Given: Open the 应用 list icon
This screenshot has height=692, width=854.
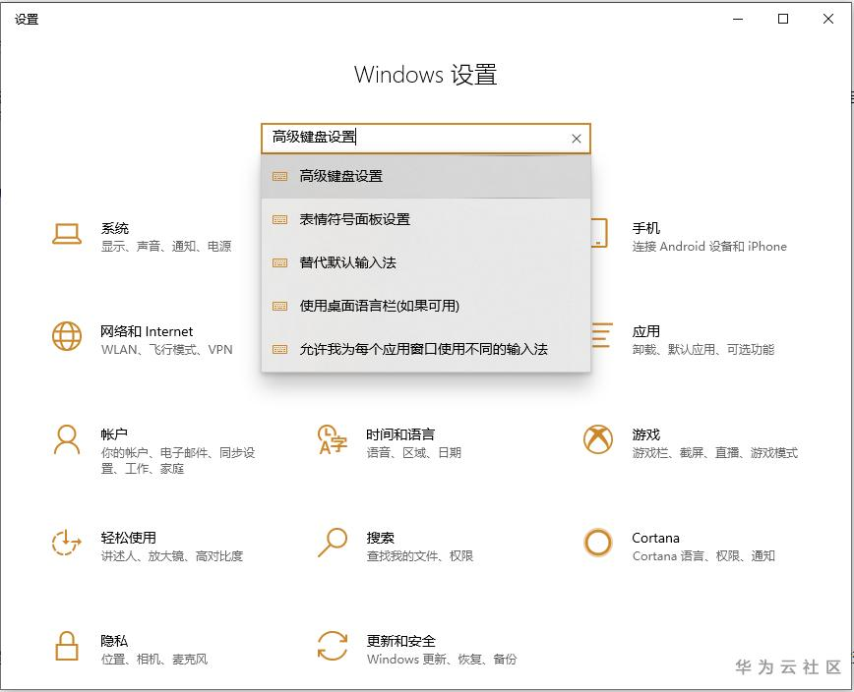Looking at the screenshot, I should pyautogui.click(x=601, y=335).
